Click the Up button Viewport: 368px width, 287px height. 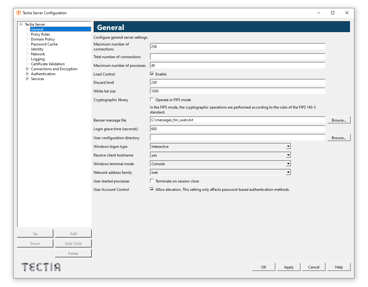(x=35, y=233)
